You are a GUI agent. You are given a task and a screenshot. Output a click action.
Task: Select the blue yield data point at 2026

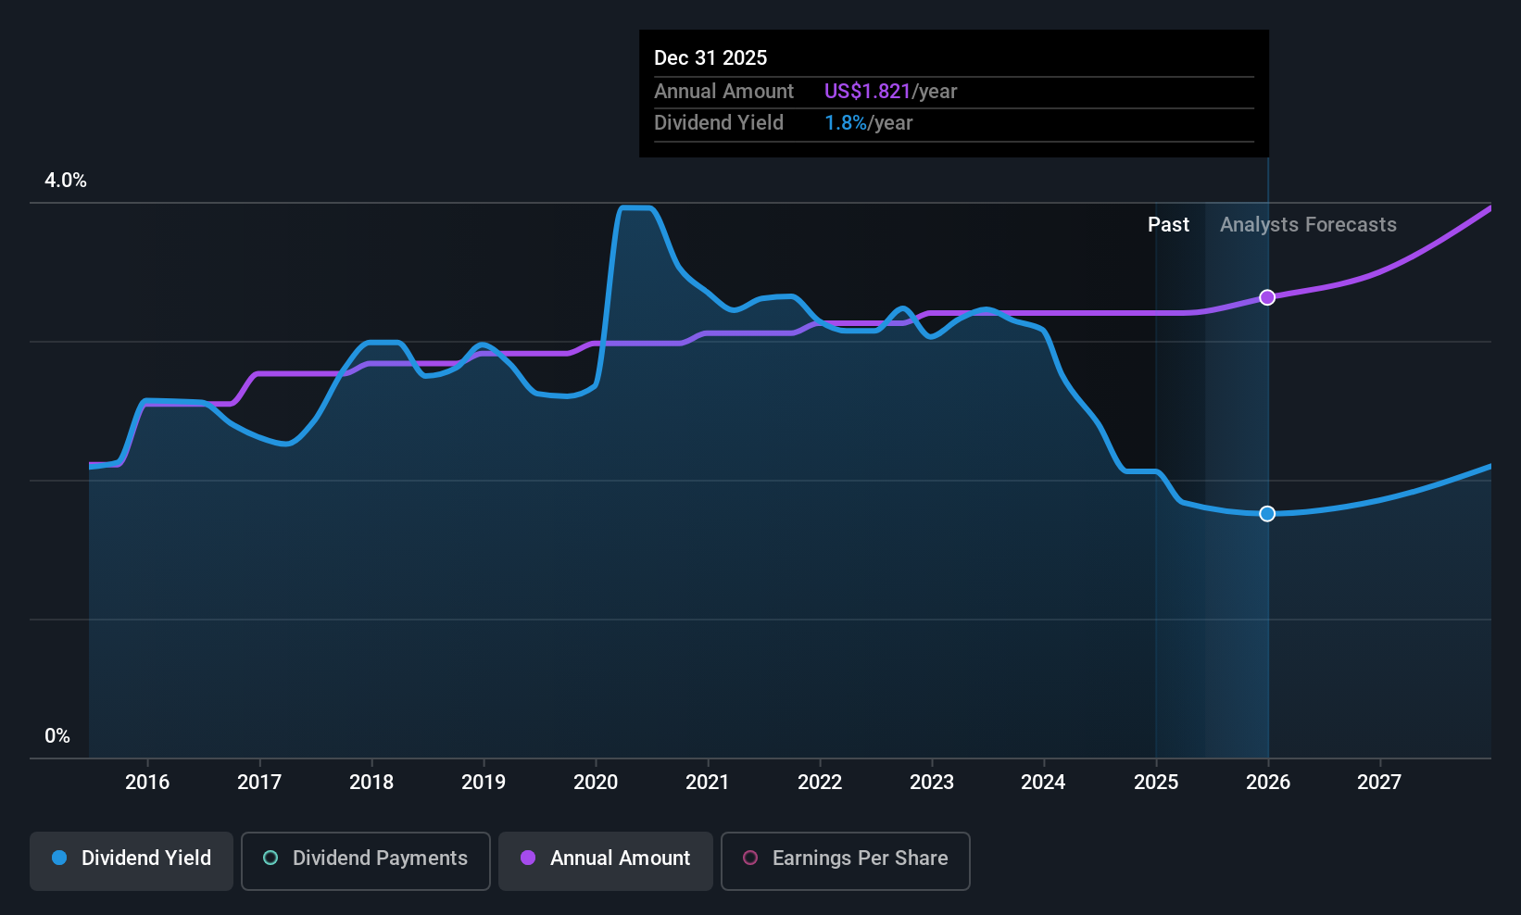click(1267, 514)
